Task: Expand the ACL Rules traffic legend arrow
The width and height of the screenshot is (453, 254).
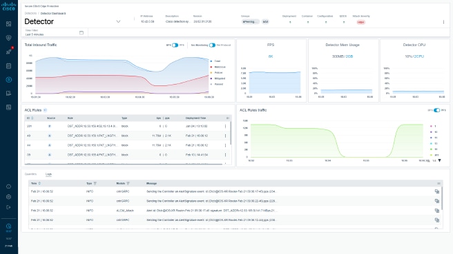Action: click(x=439, y=160)
